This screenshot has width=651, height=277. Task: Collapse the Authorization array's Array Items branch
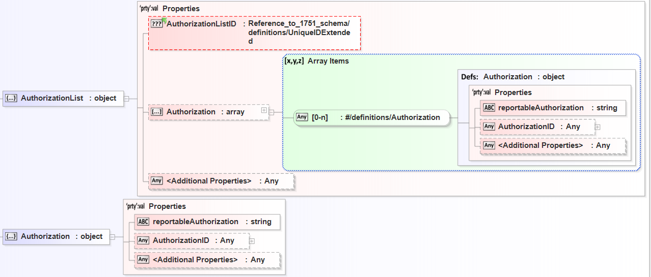tap(272, 112)
